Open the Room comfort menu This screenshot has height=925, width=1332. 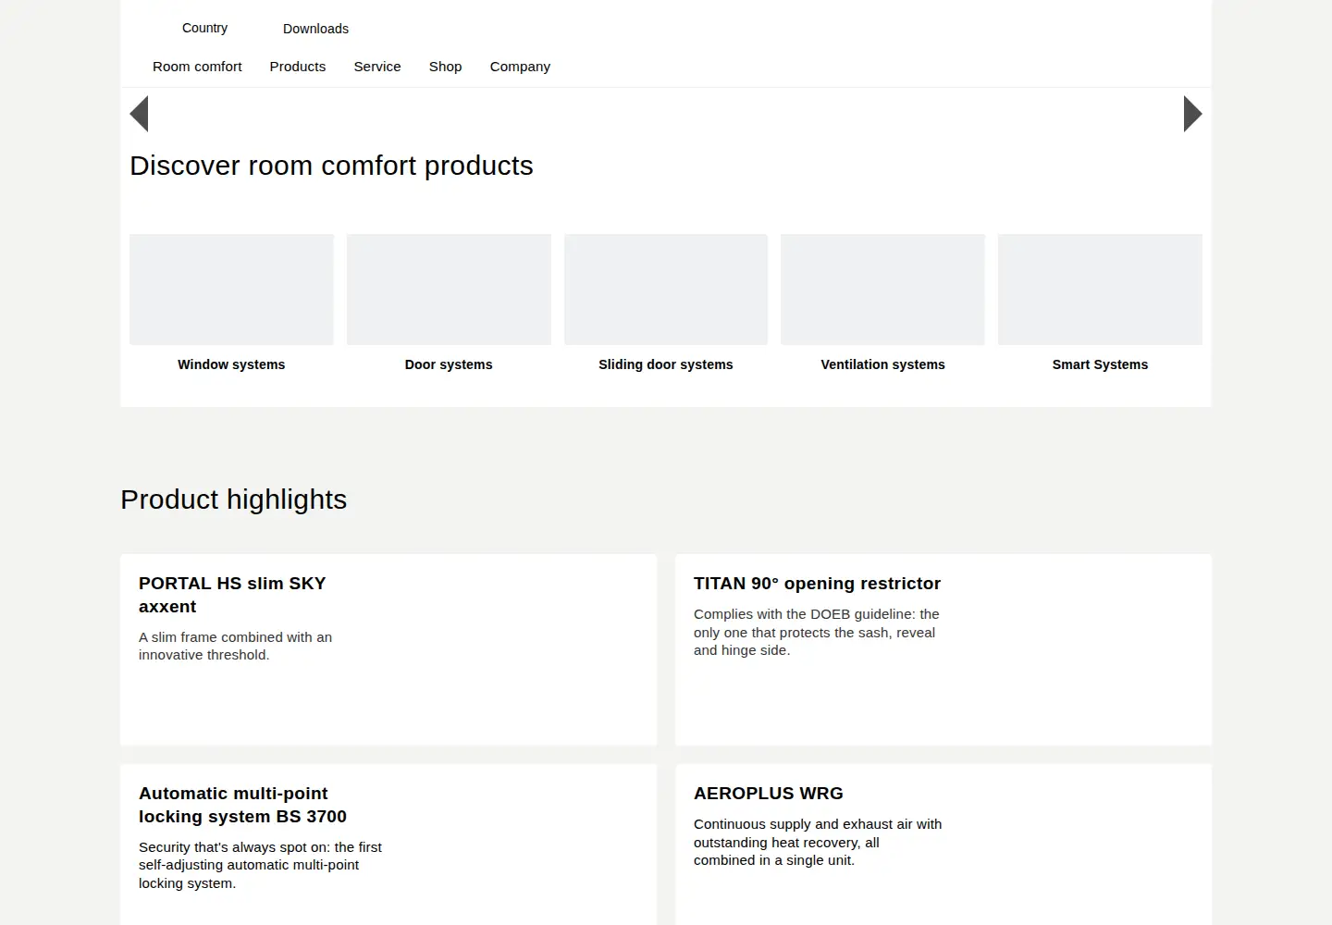pyautogui.click(x=197, y=67)
